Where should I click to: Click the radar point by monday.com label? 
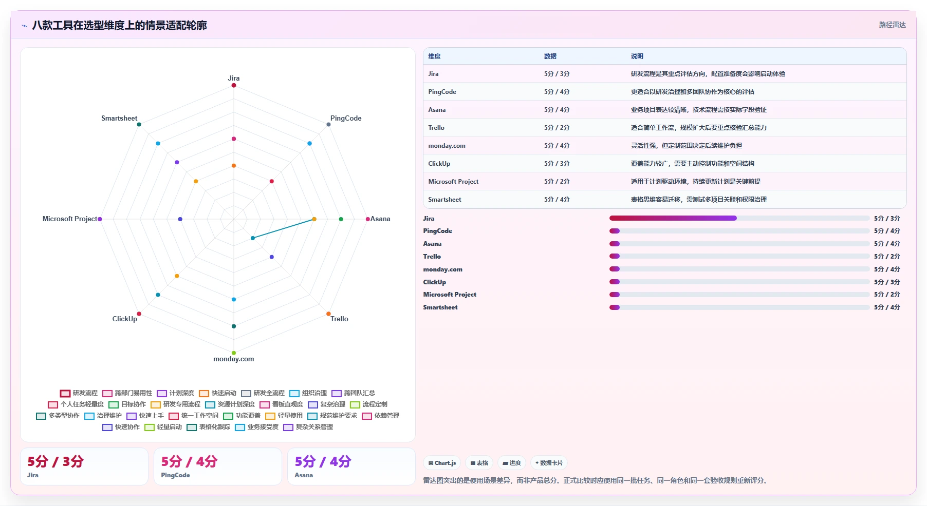point(234,353)
